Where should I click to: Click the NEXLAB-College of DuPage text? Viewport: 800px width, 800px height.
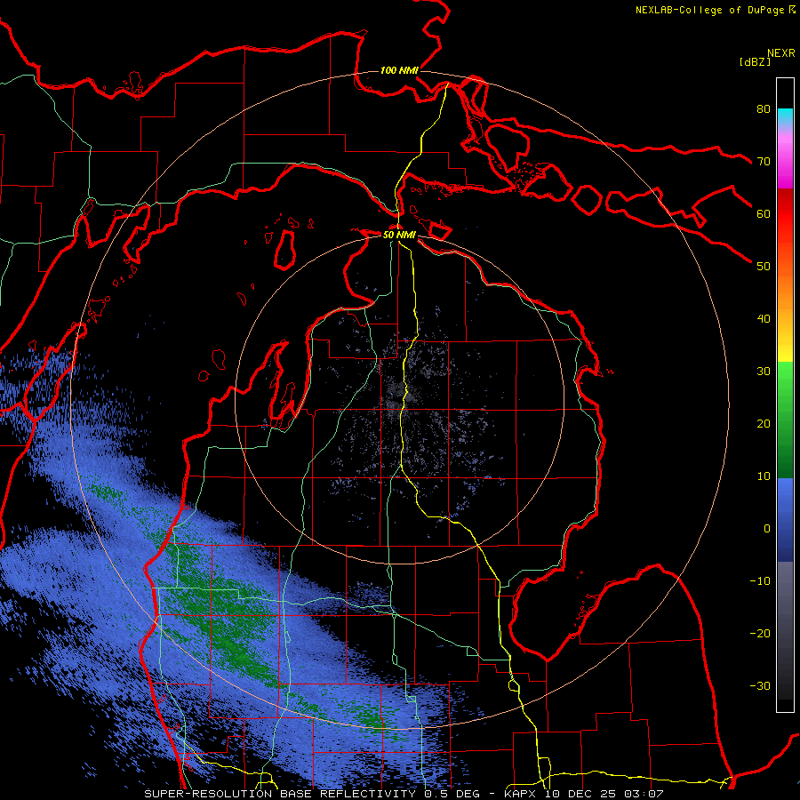(x=709, y=10)
